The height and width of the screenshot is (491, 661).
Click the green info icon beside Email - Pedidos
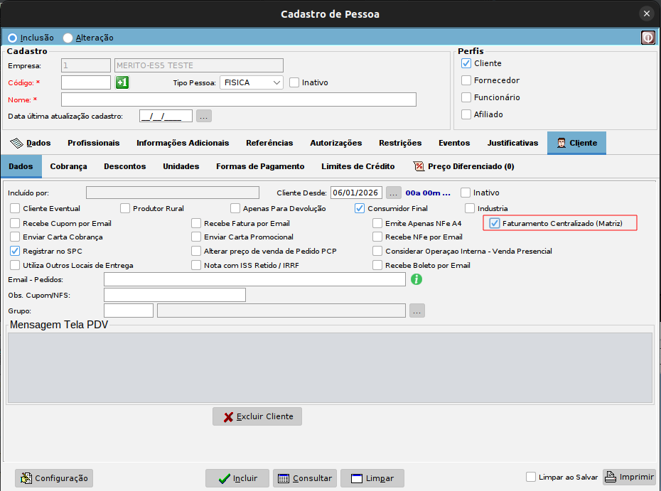pyautogui.click(x=417, y=279)
